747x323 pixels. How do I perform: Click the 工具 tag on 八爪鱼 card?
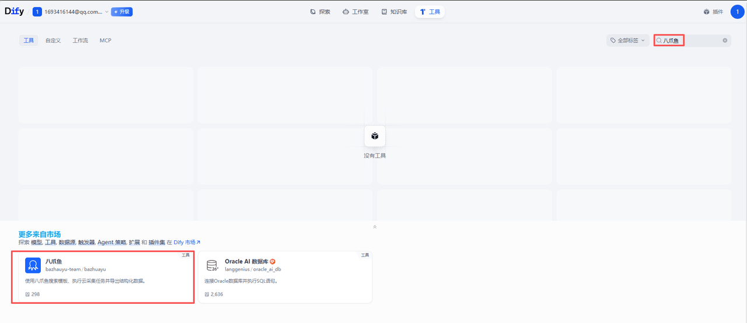pyautogui.click(x=186, y=255)
